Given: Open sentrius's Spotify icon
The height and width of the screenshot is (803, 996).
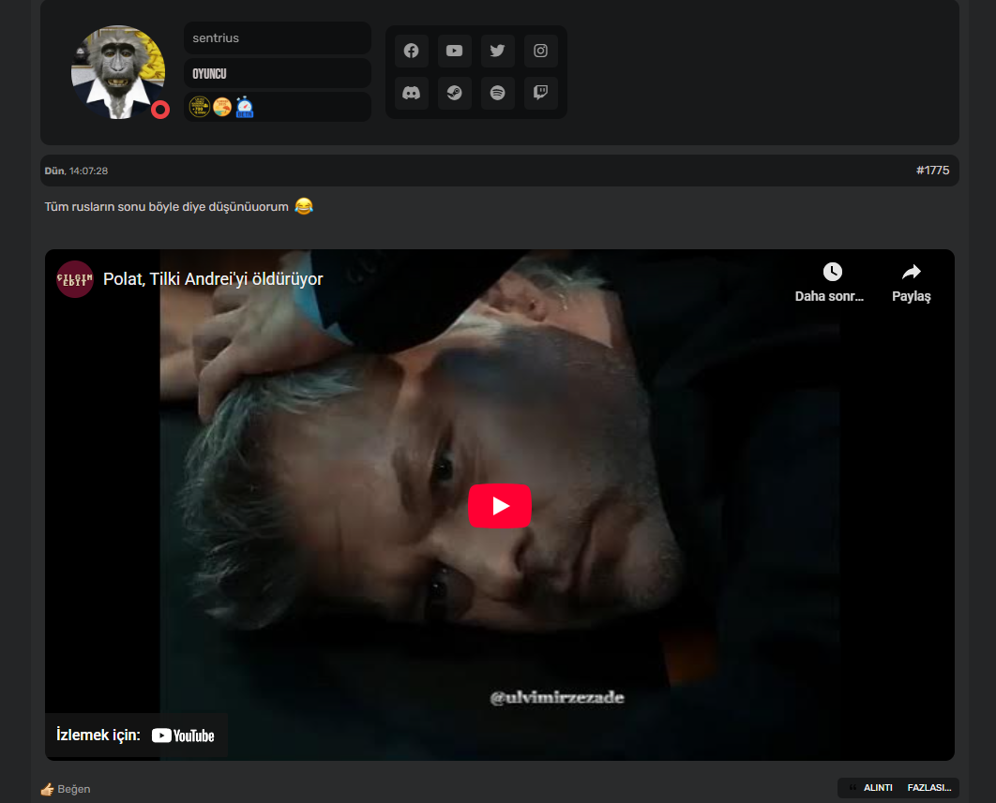Looking at the screenshot, I should (497, 94).
